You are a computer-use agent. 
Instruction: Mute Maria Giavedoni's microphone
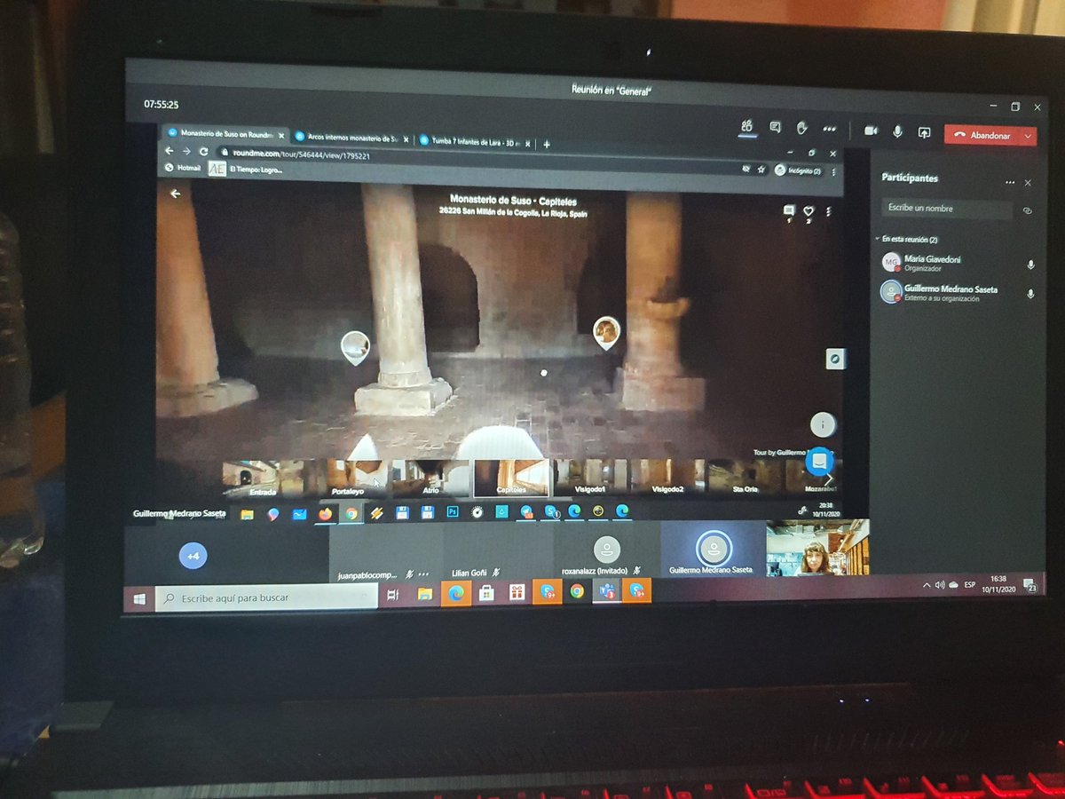(1029, 262)
